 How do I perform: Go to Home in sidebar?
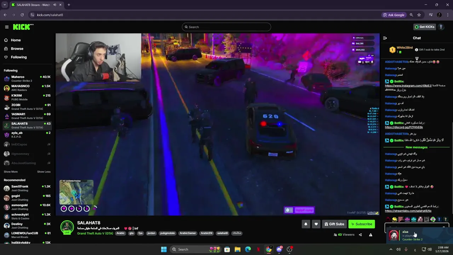tap(16, 40)
